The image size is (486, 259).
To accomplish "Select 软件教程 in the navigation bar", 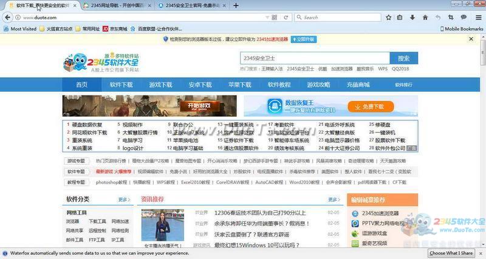I will click(279, 85).
